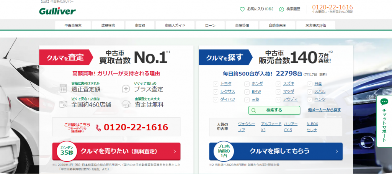Open the ローン tab
The width and height of the screenshot is (392, 174).
210,25
